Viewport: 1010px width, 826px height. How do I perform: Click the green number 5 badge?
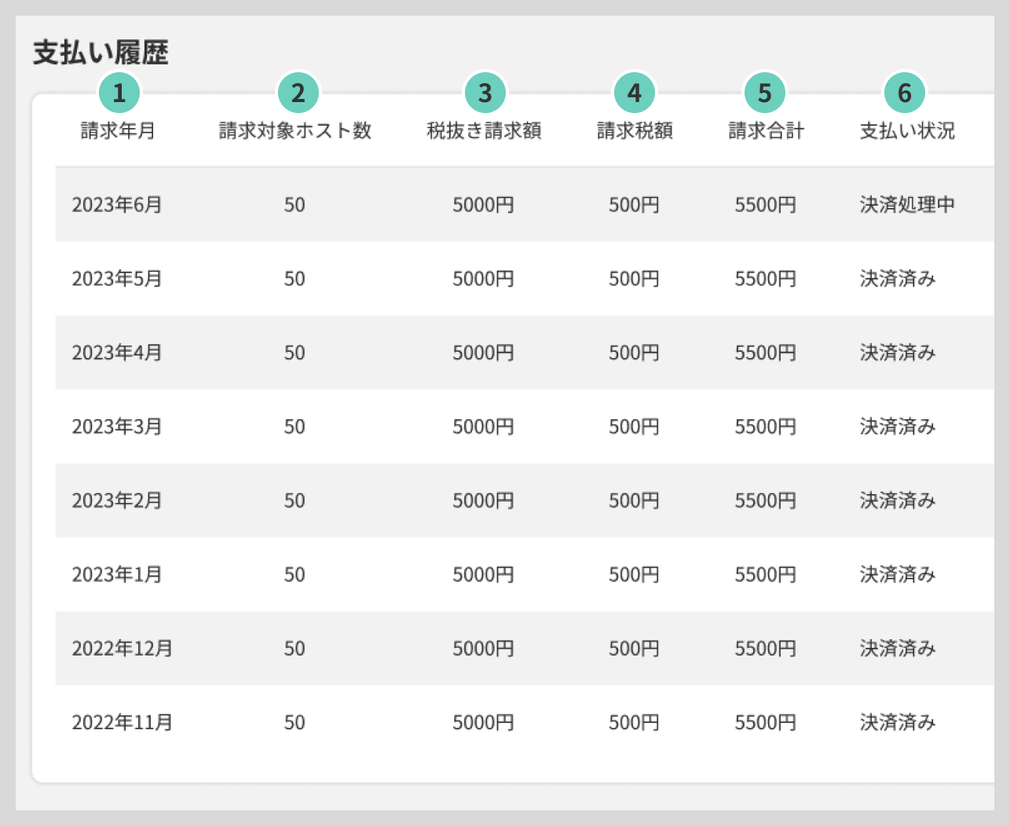coord(765,93)
